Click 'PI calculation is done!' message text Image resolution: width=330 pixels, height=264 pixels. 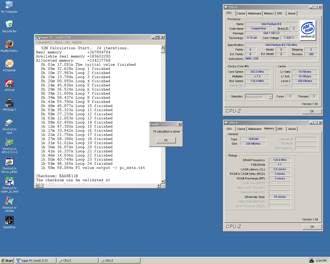tap(167, 131)
